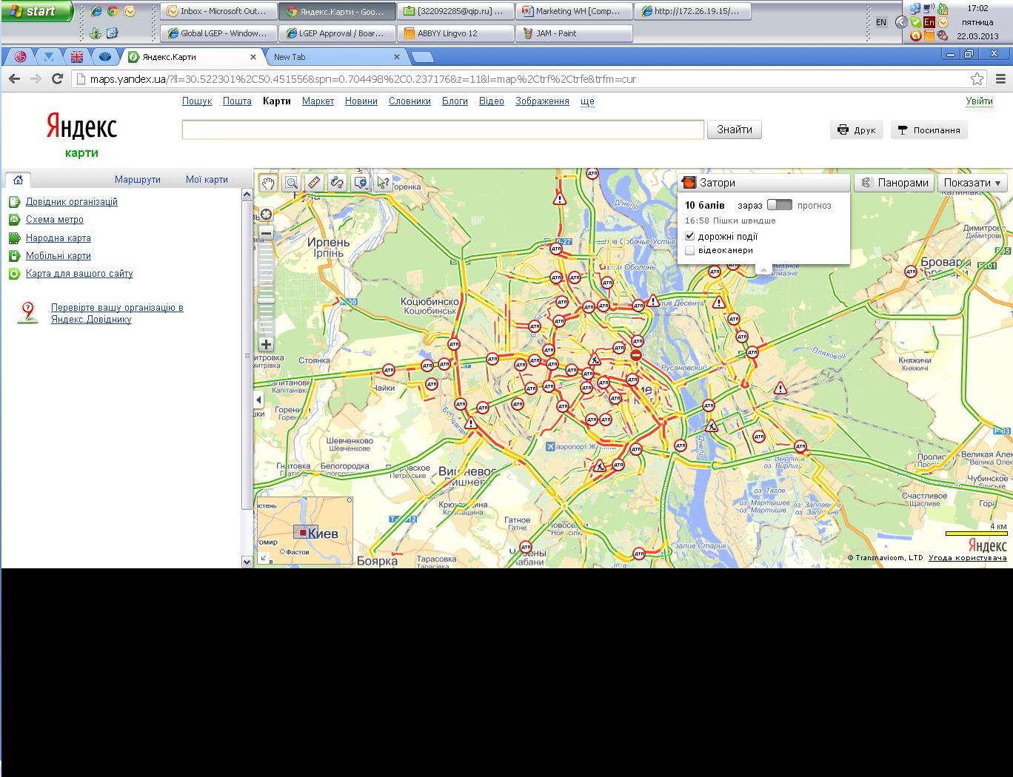Open the Маршрути tab

pyautogui.click(x=137, y=180)
